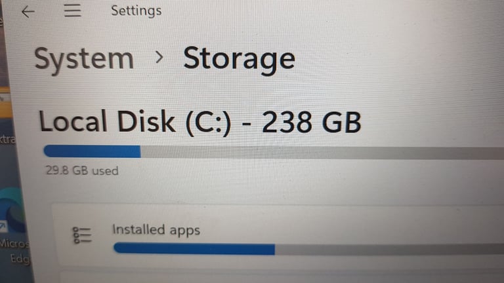Select the desktop item labeled 'xtra'
The height and width of the screenshot is (283, 504).
[x=7, y=140]
